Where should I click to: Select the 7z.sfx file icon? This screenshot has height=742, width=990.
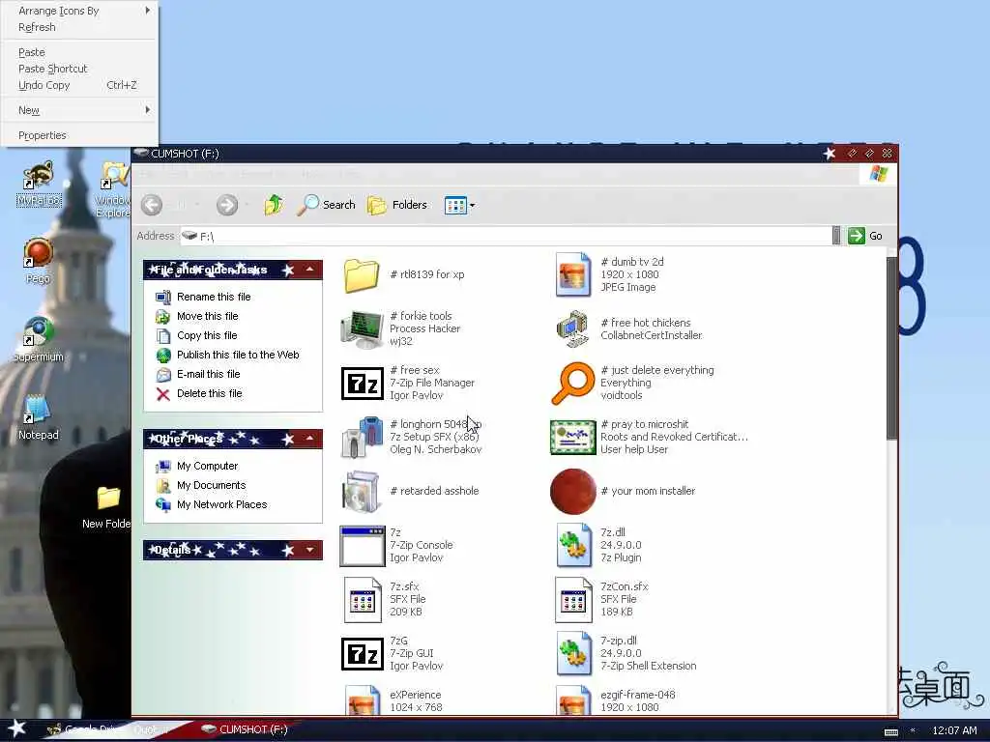pyautogui.click(x=362, y=599)
